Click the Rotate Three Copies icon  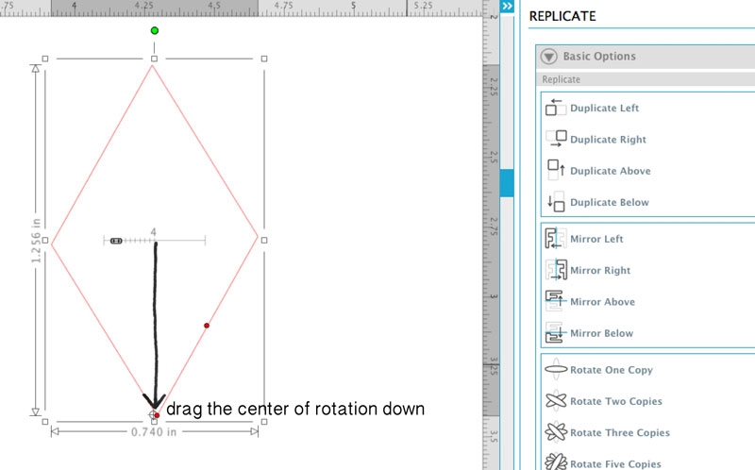[556, 432]
